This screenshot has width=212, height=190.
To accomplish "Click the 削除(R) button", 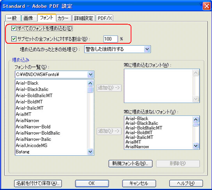I will (178, 163).
